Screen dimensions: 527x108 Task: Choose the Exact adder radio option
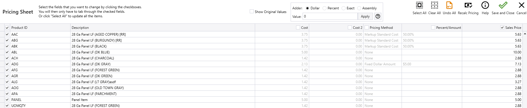click(344, 8)
